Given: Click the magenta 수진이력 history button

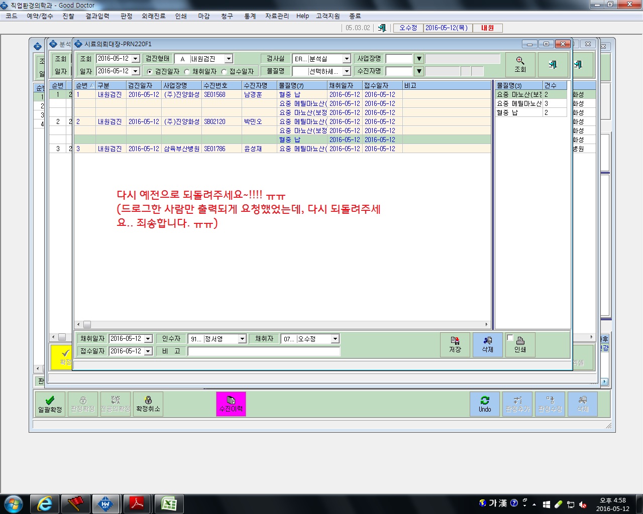Looking at the screenshot, I should [x=231, y=404].
